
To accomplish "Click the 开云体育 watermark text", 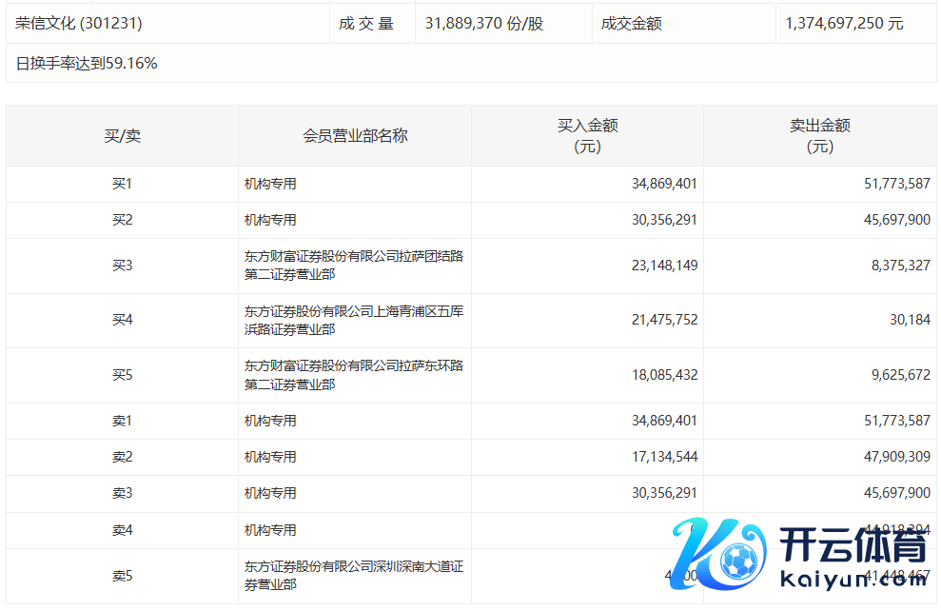I will tap(852, 548).
